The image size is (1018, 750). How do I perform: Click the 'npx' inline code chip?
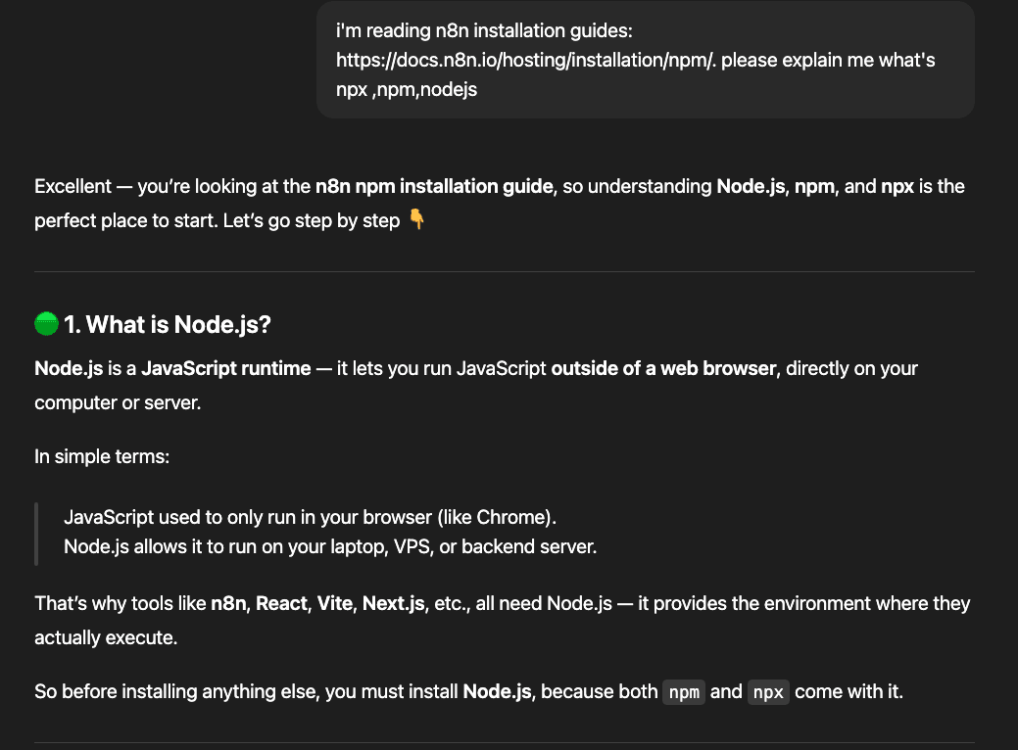click(x=768, y=692)
